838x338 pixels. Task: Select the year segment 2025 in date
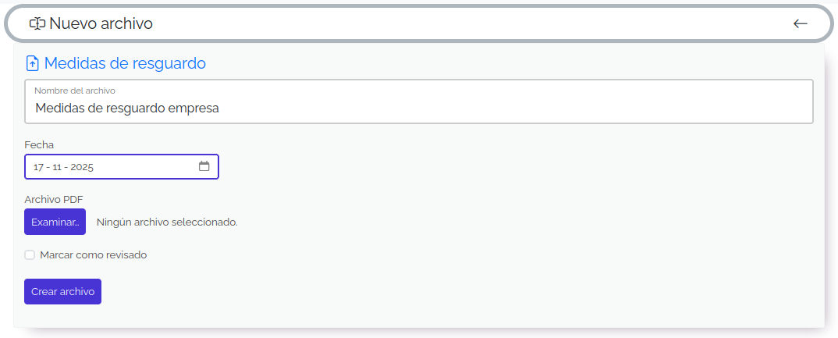click(x=82, y=167)
